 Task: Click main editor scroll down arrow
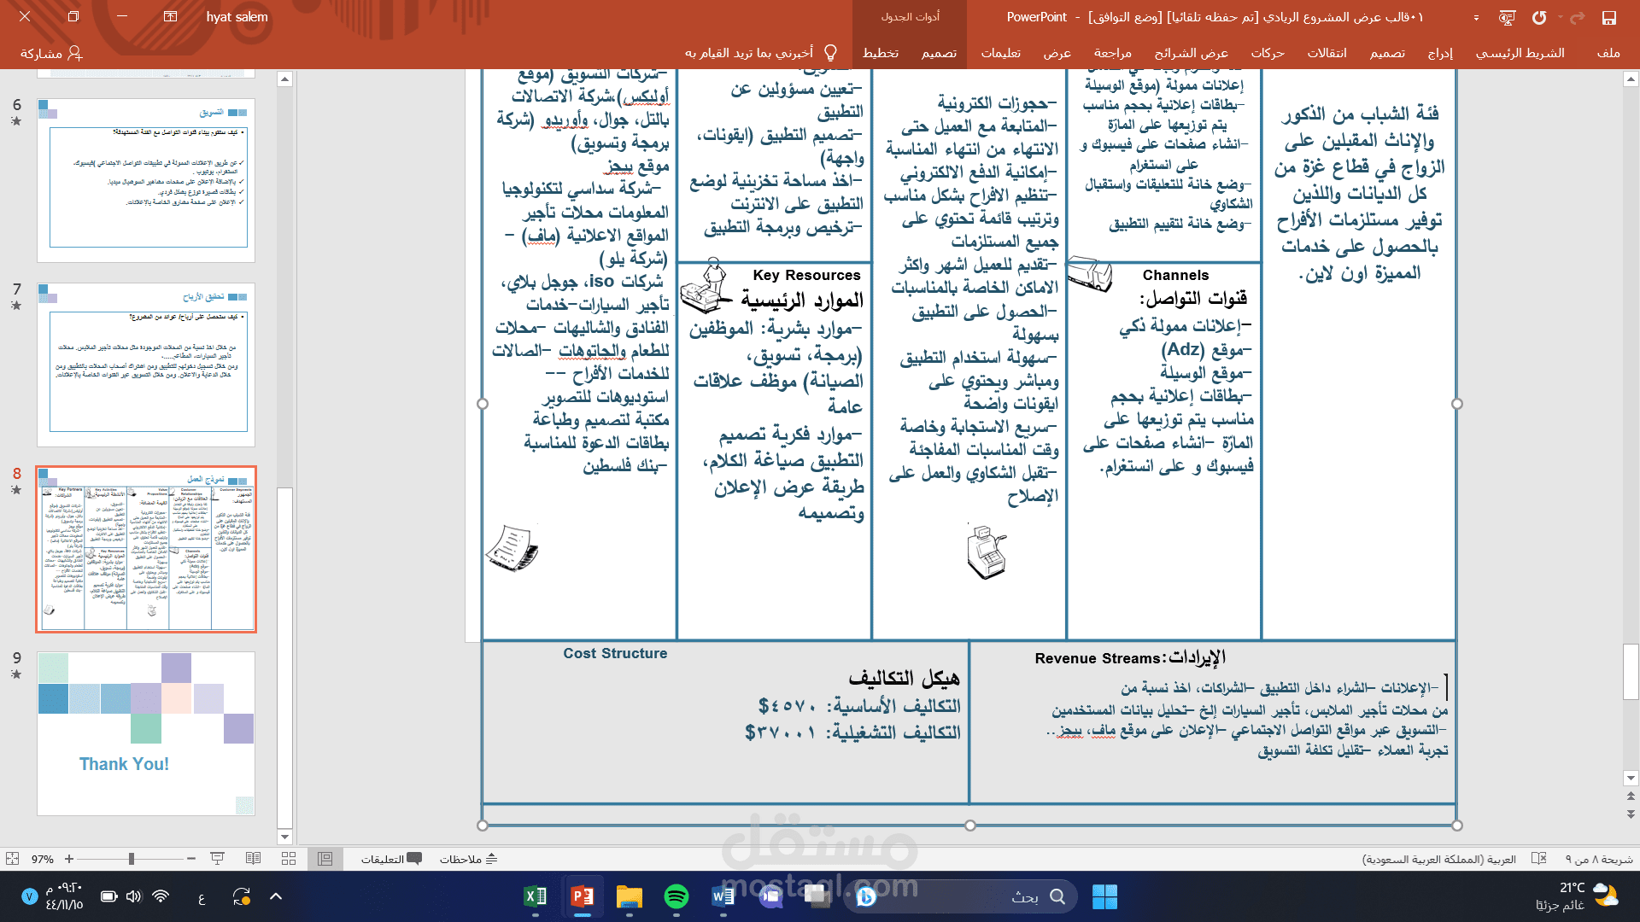click(x=1631, y=778)
